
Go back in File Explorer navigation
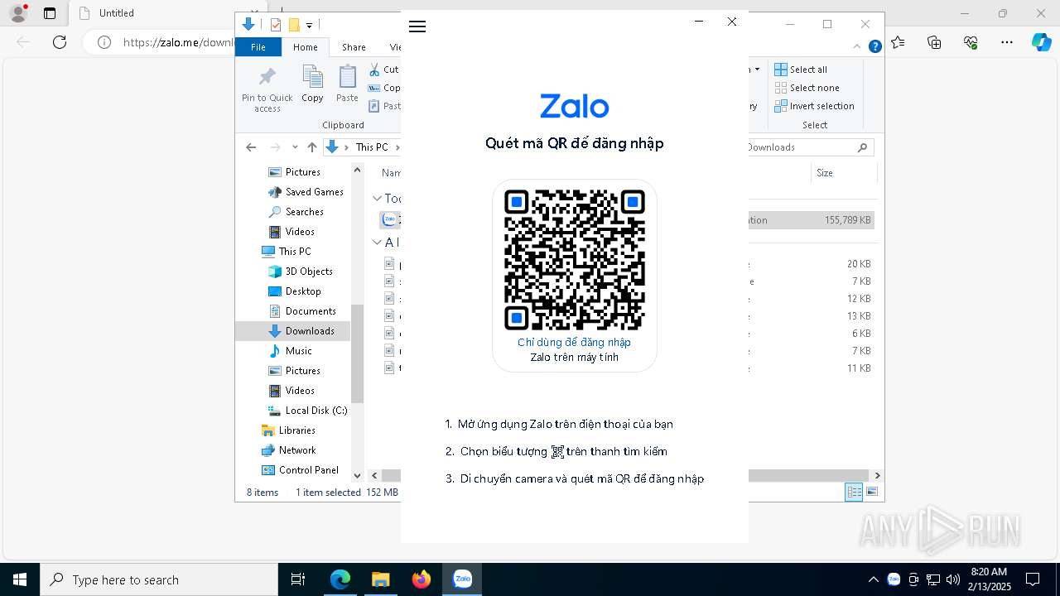tap(251, 147)
